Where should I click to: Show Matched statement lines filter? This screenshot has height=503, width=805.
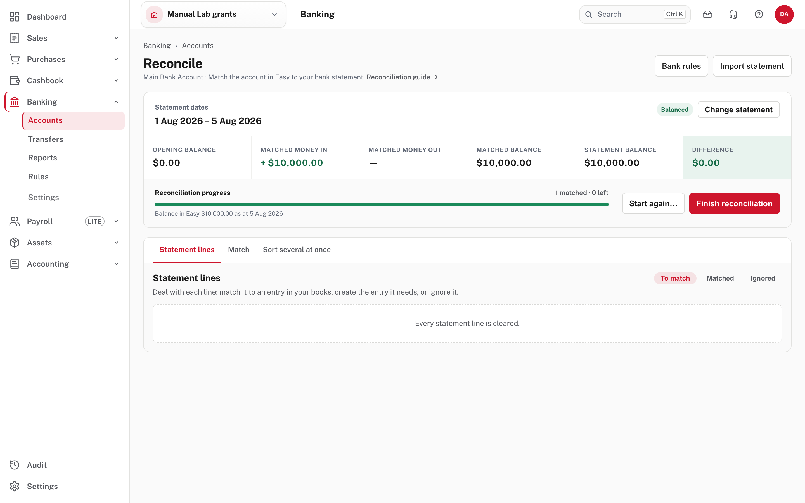point(720,278)
